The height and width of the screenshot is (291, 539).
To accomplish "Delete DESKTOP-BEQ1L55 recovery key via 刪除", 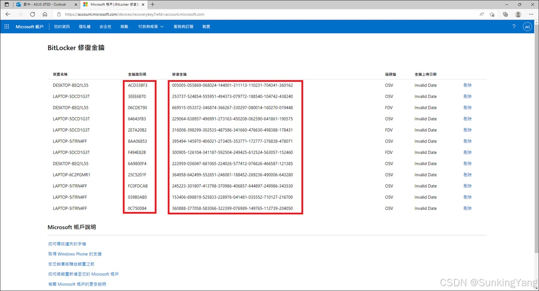I will pyautogui.click(x=467, y=85).
